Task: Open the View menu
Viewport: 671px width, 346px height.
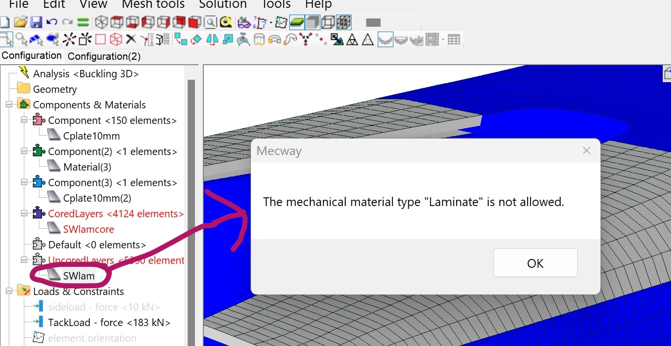Action: point(93,4)
